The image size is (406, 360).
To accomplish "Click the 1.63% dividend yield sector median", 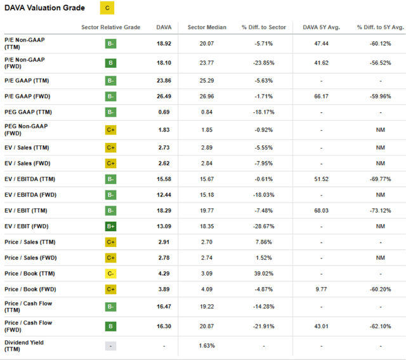I will coord(207,346).
